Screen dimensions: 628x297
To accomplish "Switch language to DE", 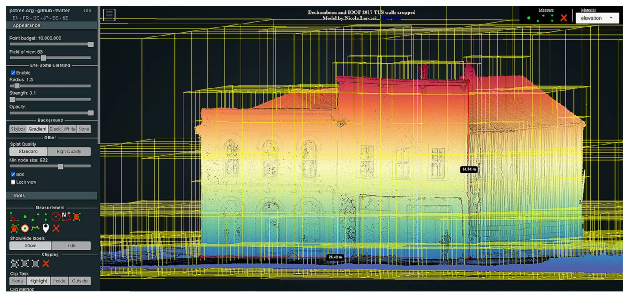I will click(37, 18).
